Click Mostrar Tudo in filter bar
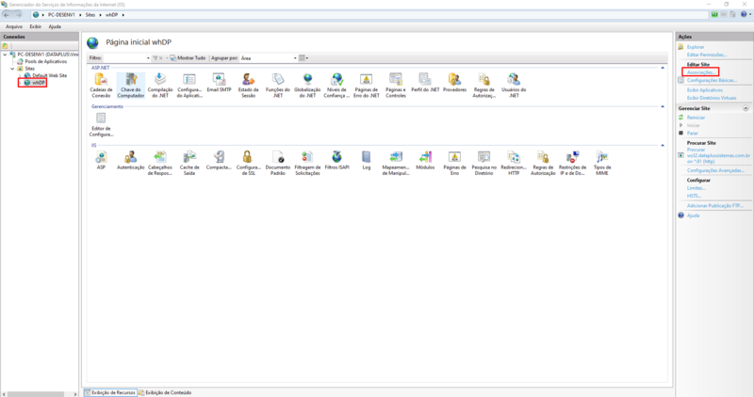Screen dimensions: 754x397 tap(188, 58)
